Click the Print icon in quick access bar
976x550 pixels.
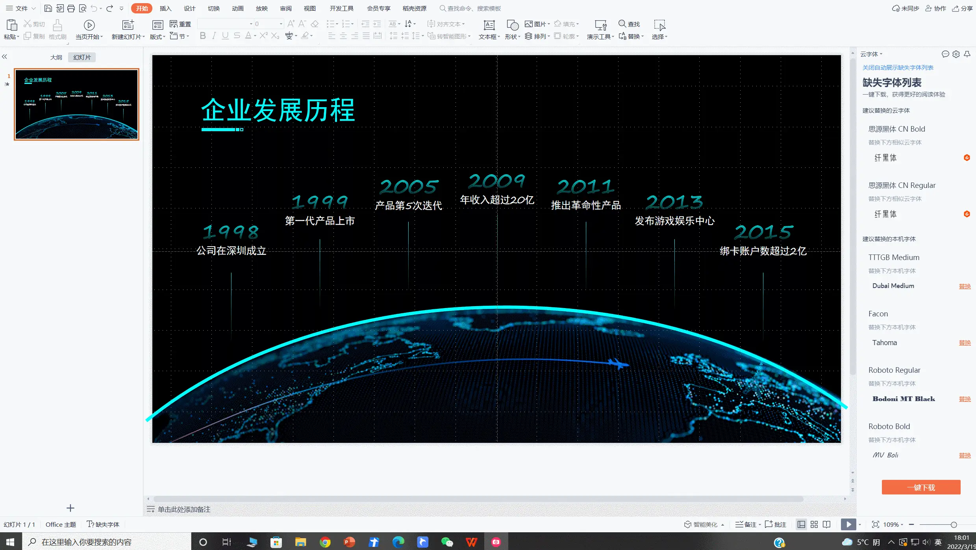coord(71,8)
